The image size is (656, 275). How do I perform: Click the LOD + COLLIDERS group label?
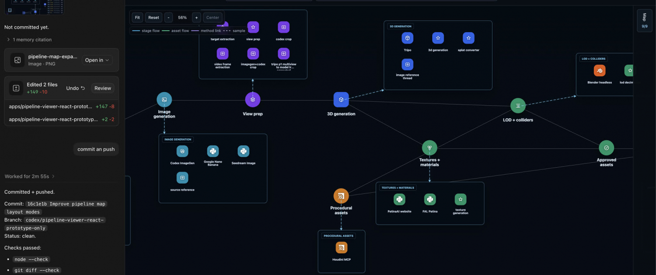[594, 58]
